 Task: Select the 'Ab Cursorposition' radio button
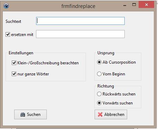pos(99,62)
